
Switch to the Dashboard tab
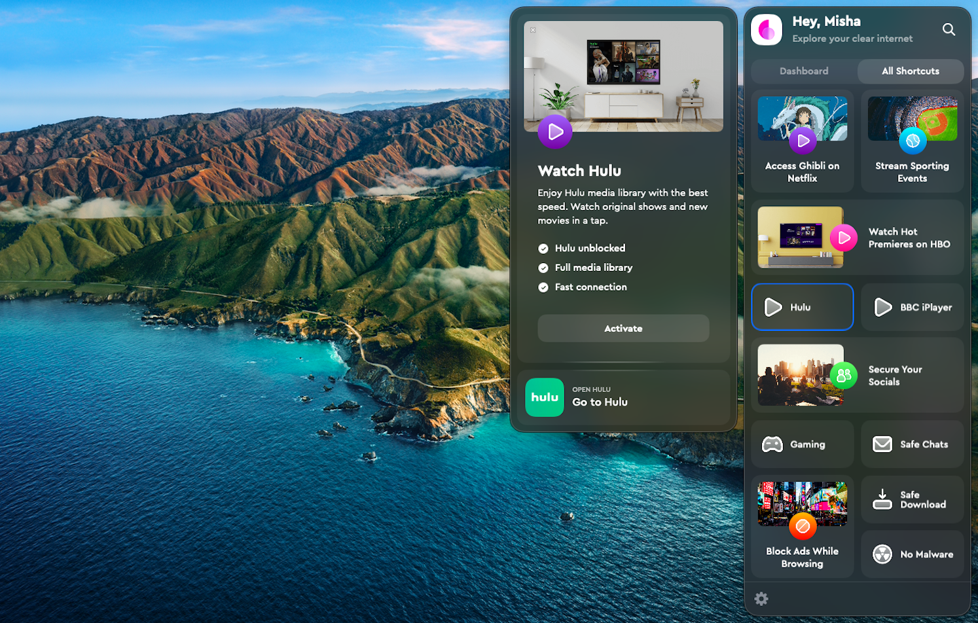[x=803, y=71]
